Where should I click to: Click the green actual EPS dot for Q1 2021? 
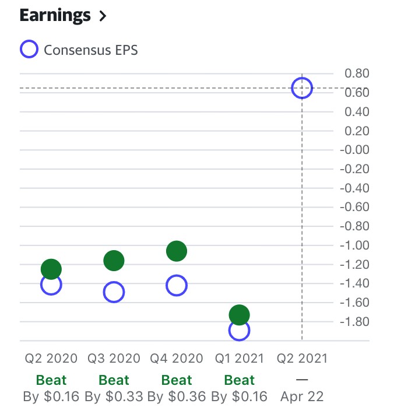point(239,315)
